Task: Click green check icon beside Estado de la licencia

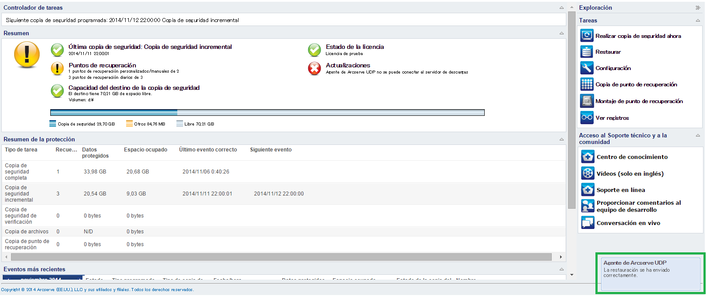Action: (x=314, y=50)
